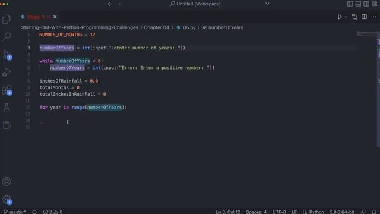This screenshot has width=380, height=214.
Task: Toggle bottom panel layout
Action: [x=358, y=4]
